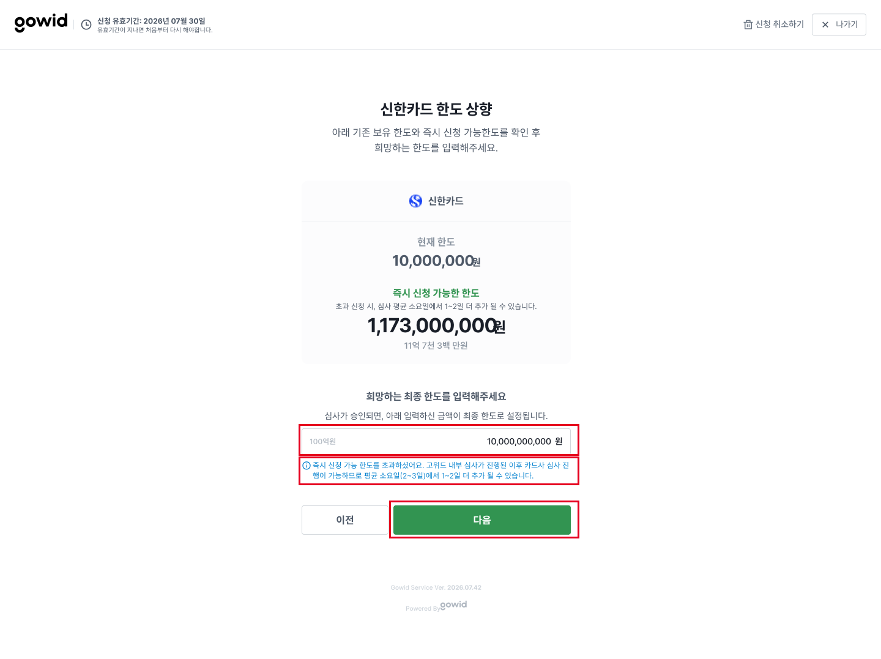Screen dimensions: 881x659
Task: Click the info icon before the blue warning
Action: tap(307, 466)
